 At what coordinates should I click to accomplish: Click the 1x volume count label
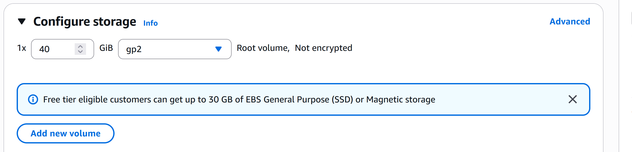(x=22, y=48)
